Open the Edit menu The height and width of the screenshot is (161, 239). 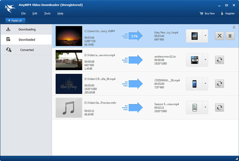pyautogui.click(x=35, y=14)
